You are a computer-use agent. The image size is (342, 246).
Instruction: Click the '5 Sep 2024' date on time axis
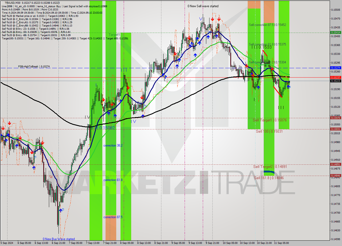click(7, 243)
